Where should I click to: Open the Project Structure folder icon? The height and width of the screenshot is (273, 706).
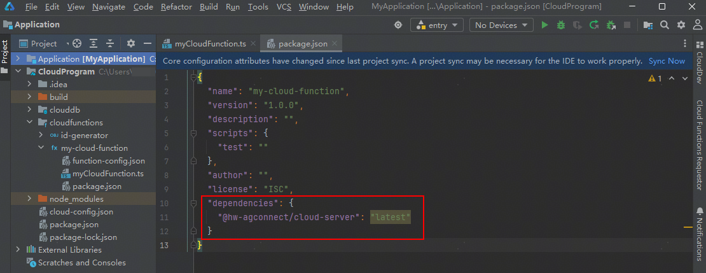(647, 25)
